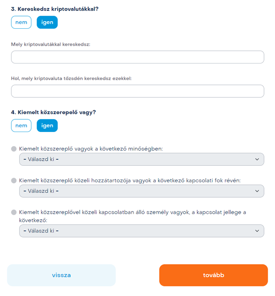Click the chevron arrow of the minőségben dropdown

point(257,159)
